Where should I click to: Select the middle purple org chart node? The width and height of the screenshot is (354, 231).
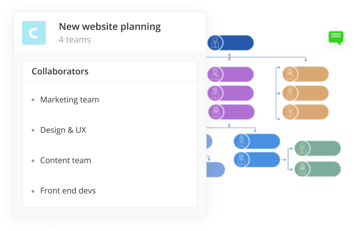pyautogui.click(x=230, y=93)
